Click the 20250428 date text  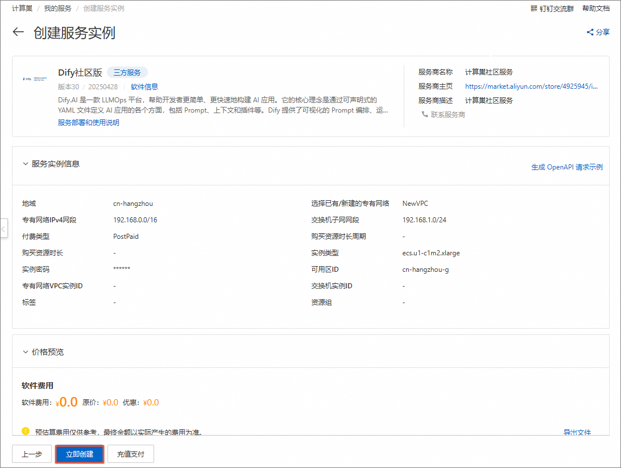[103, 86]
